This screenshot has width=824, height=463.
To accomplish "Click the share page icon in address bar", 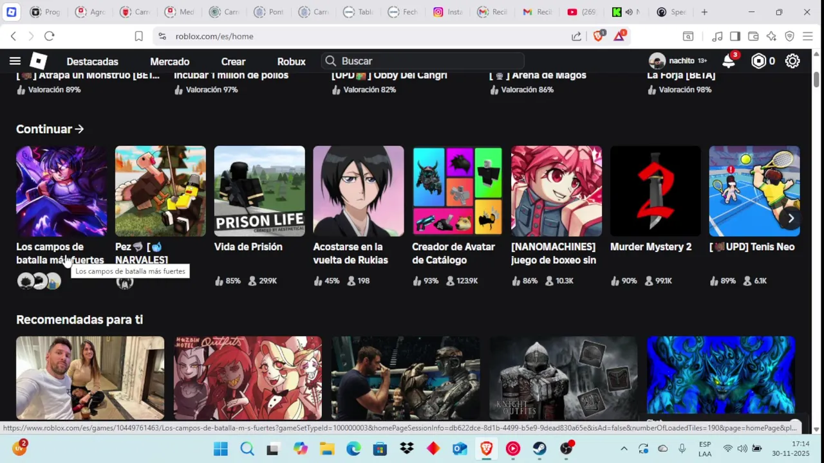I will (577, 36).
